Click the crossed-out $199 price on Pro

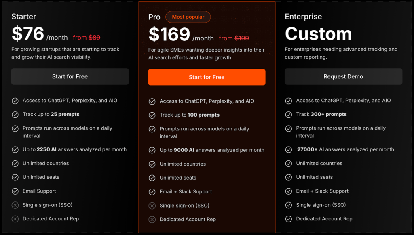pyautogui.click(x=242, y=38)
